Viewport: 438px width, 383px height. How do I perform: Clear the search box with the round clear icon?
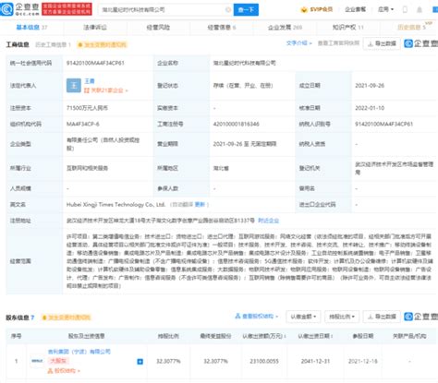[228, 10]
